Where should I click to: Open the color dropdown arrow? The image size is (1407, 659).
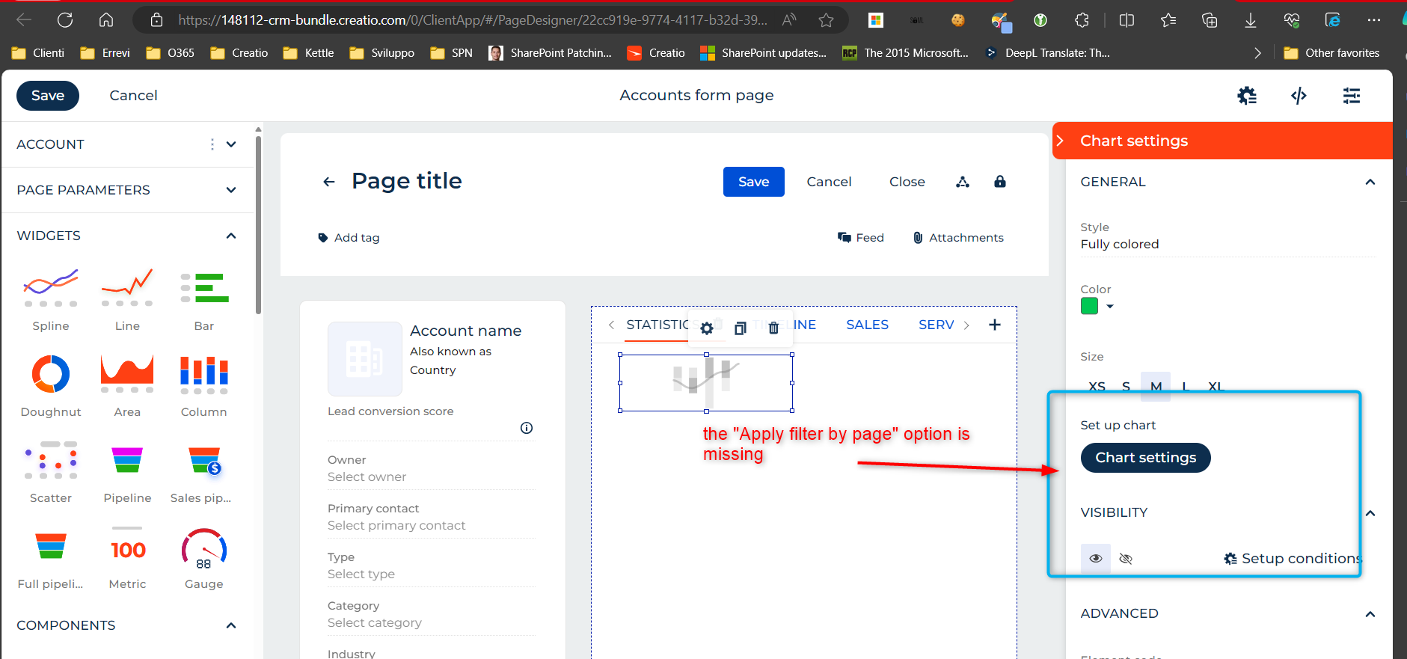pyautogui.click(x=1110, y=307)
